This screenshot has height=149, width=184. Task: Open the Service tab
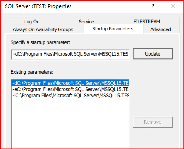(x=86, y=22)
